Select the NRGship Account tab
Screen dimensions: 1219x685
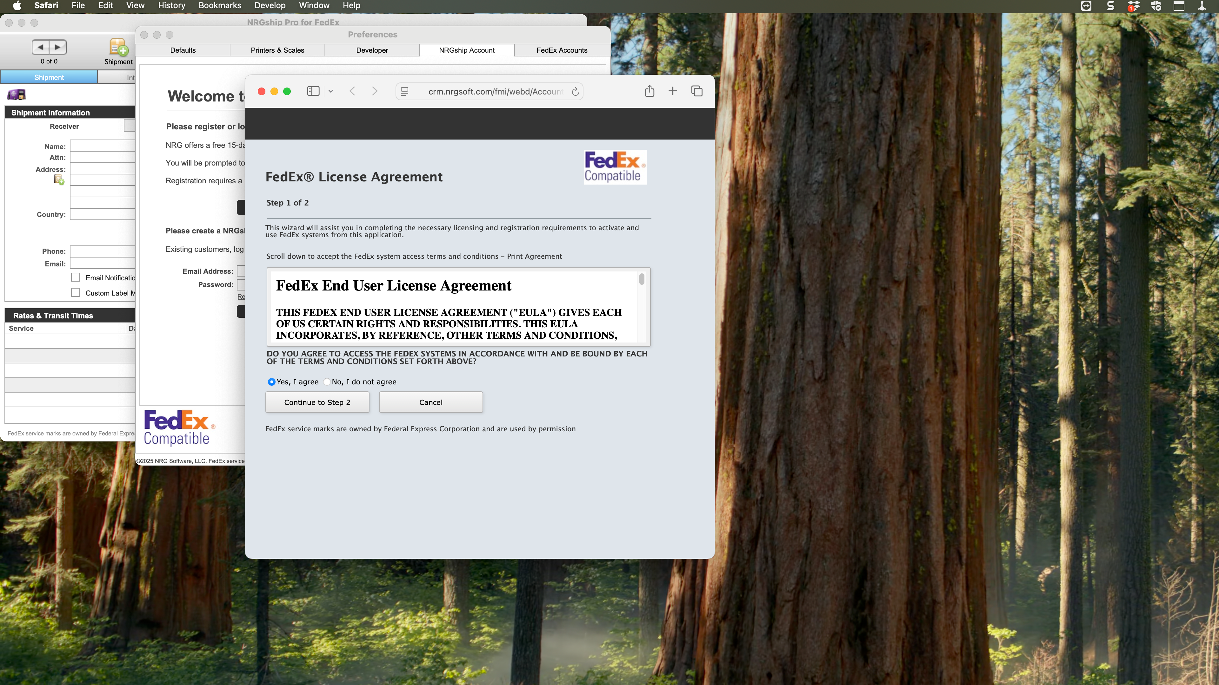click(x=467, y=50)
